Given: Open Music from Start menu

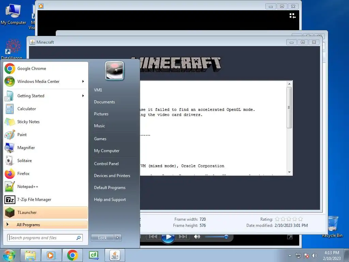Looking at the screenshot, I should tap(100, 126).
